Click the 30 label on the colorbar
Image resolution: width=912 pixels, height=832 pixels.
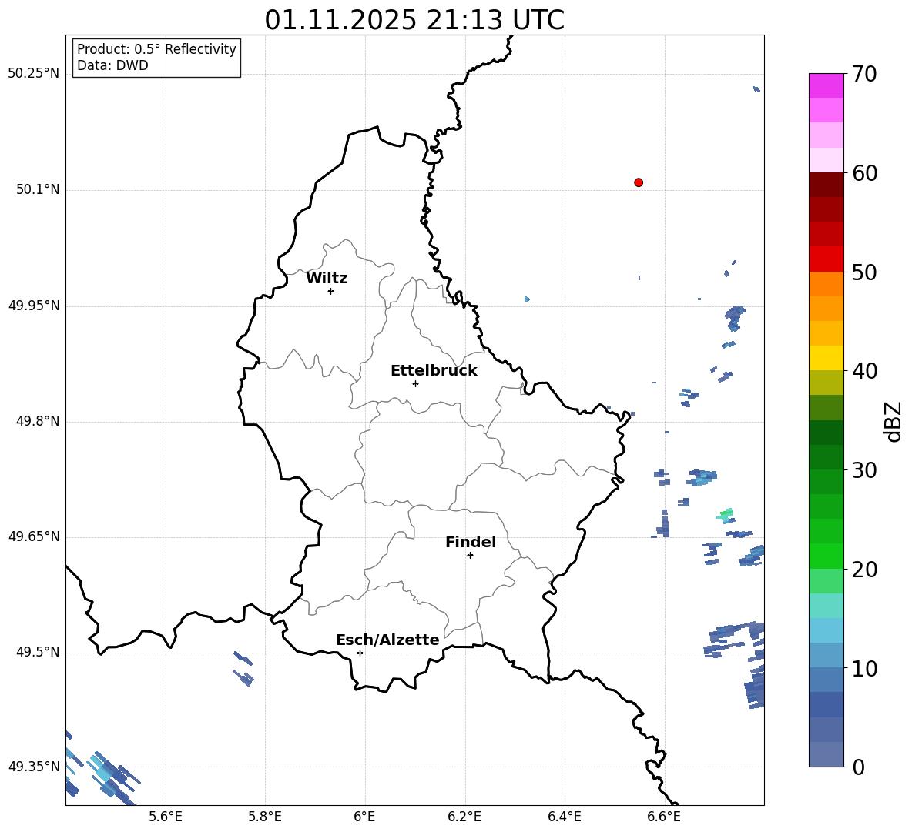[x=864, y=469]
